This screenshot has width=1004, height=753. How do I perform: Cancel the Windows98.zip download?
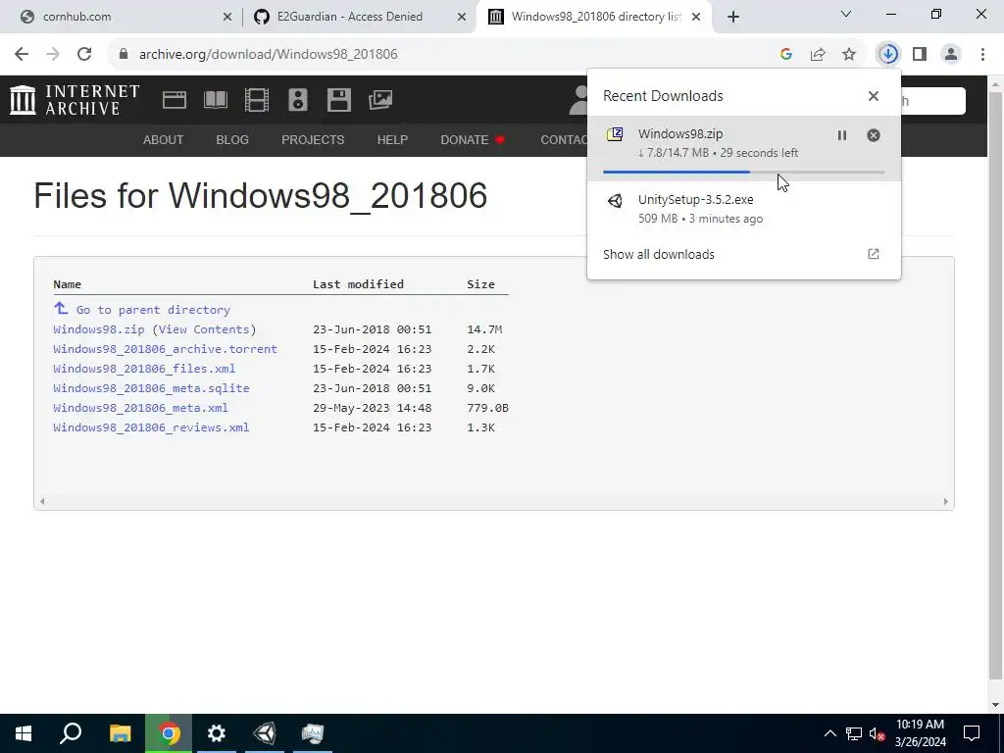[x=874, y=135]
